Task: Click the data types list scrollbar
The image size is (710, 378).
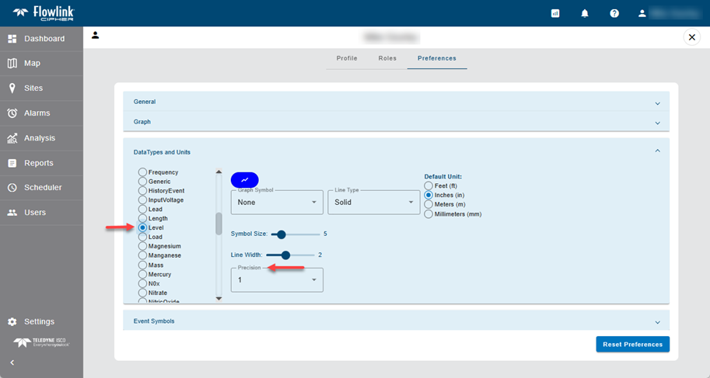Action: [219, 223]
